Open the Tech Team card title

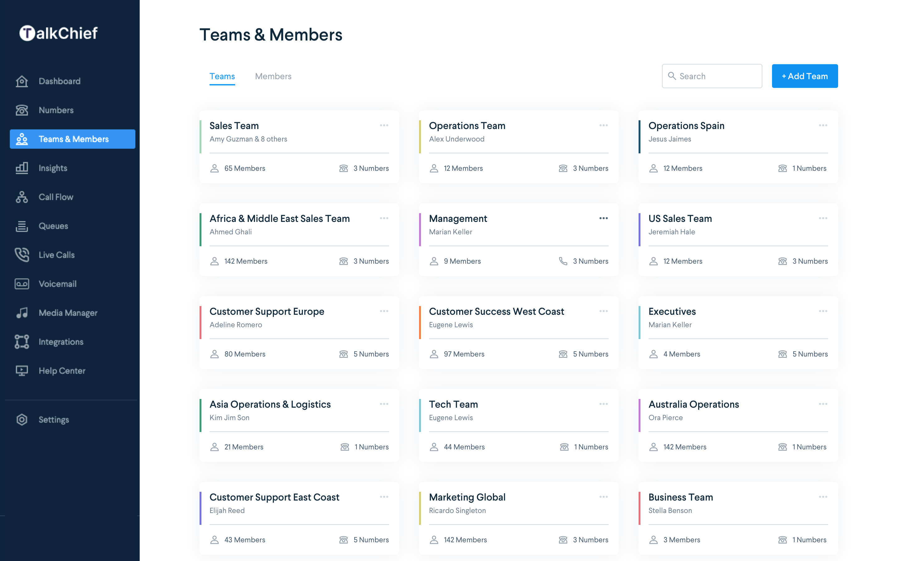[x=453, y=404]
